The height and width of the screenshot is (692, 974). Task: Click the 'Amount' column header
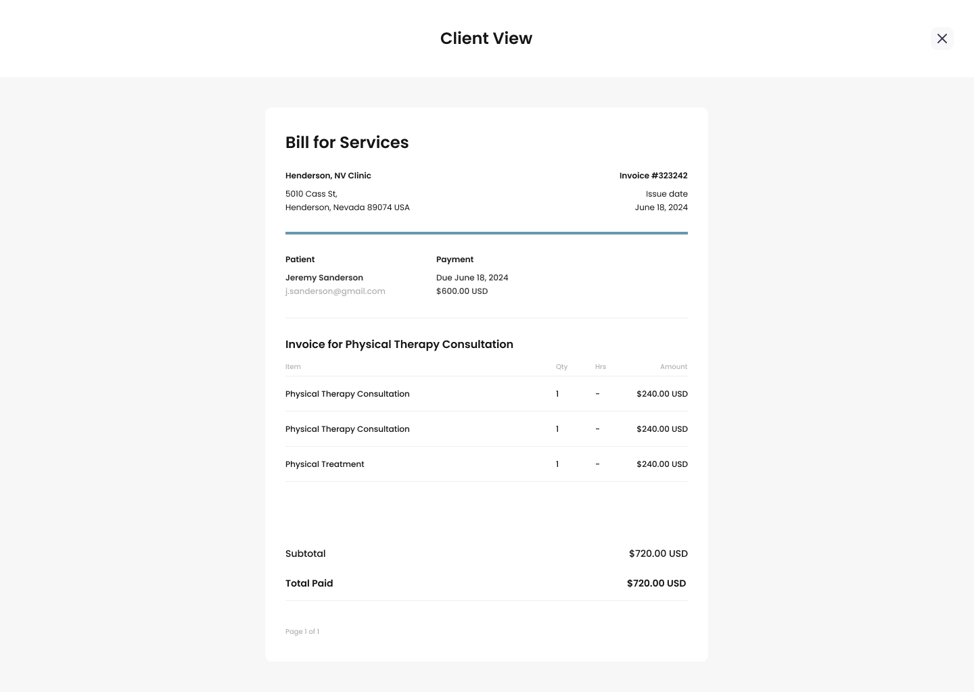click(x=674, y=367)
